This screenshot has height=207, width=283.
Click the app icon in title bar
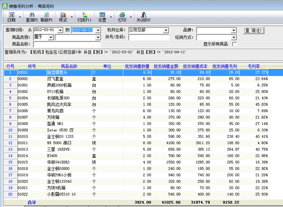coord(5,6)
